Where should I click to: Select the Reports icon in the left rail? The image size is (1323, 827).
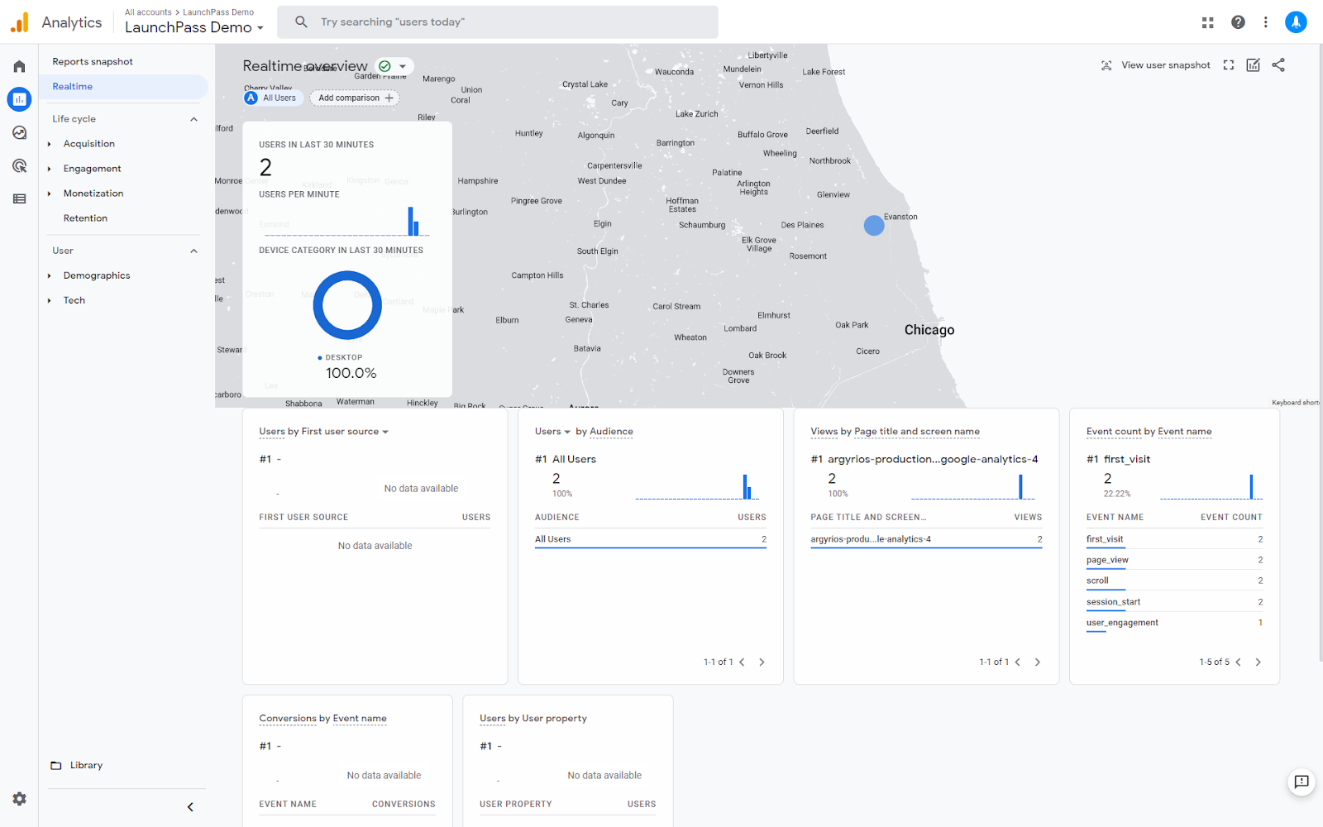[19, 99]
